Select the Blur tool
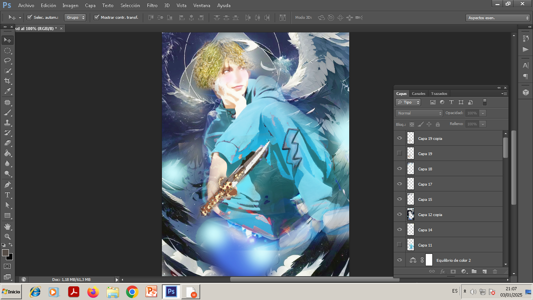533x300 pixels. click(x=7, y=163)
